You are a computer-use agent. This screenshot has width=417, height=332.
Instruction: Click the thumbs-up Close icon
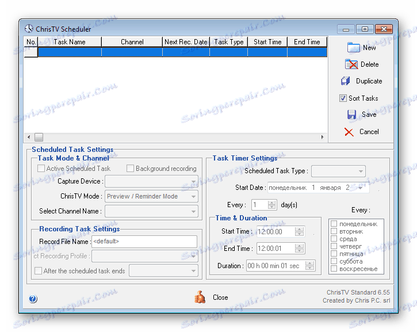(x=200, y=297)
